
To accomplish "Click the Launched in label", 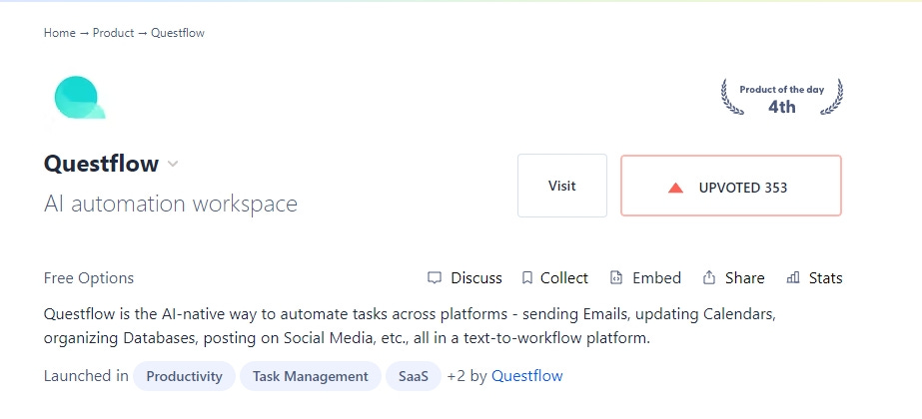I will click(x=86, y=376).
